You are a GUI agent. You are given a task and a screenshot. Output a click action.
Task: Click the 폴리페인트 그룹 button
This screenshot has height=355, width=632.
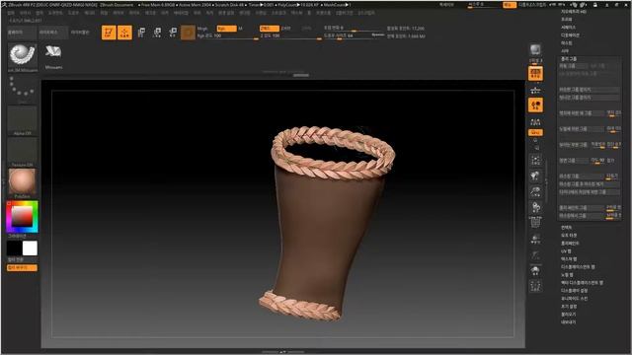582,208
